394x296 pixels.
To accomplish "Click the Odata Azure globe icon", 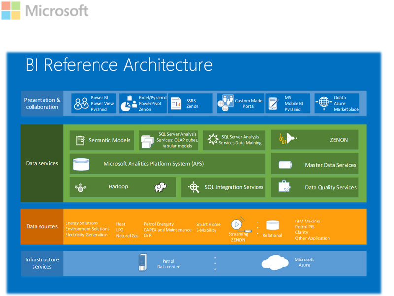I will point(324,103).
